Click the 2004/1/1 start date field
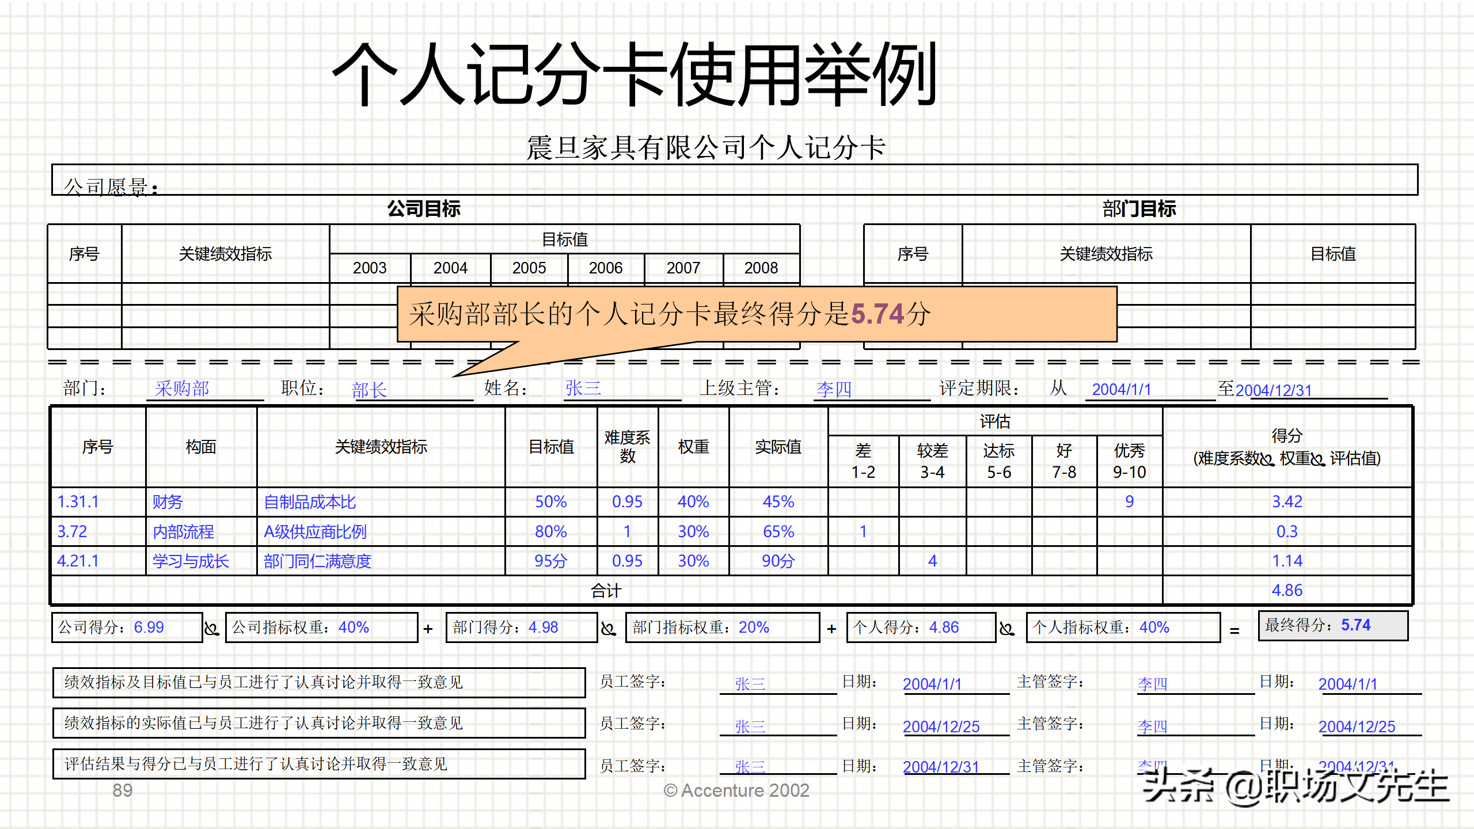The height and width of the screenshot is (829, 1474). coord(1121,390)
